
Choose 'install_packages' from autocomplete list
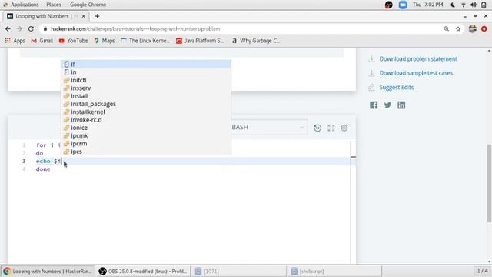tap(146, 104)
